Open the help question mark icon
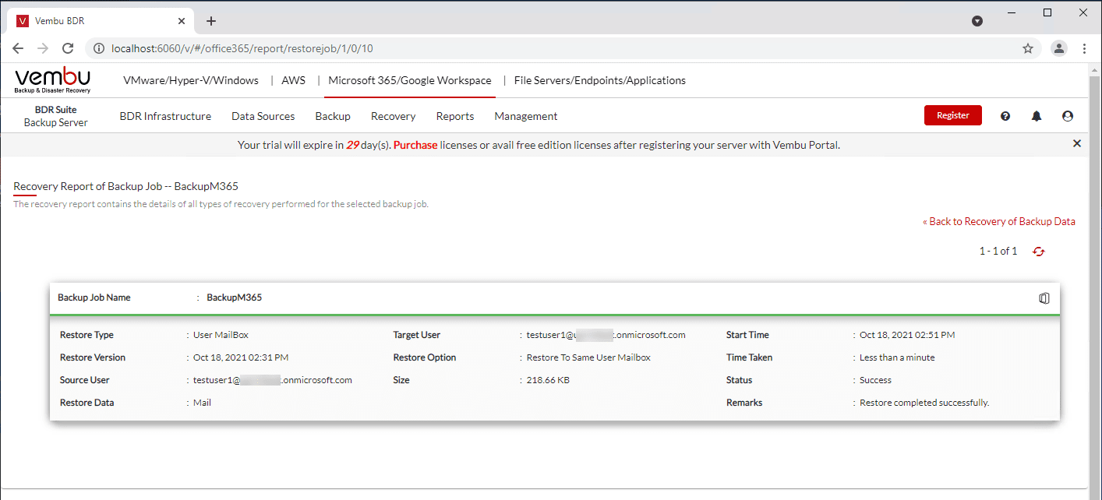This screenshot has width=1102, height=500. (1005, 116)
